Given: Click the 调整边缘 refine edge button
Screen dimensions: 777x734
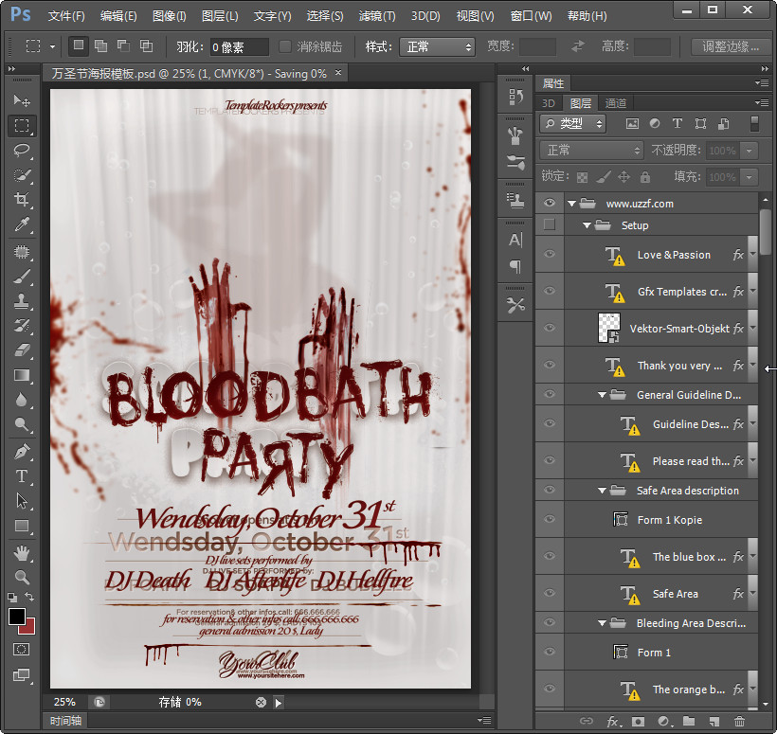Looking at the screenshot, I should click(730, 46).
